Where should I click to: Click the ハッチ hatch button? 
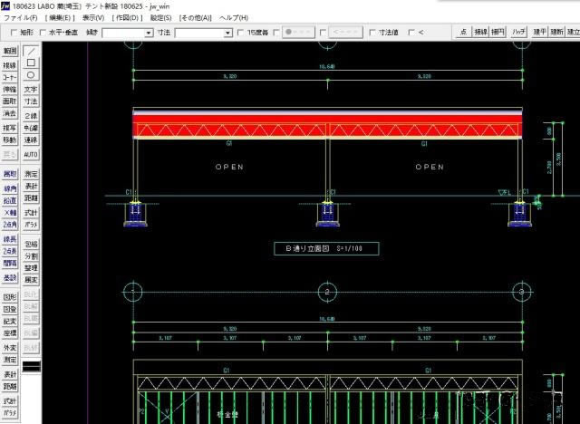518,32
